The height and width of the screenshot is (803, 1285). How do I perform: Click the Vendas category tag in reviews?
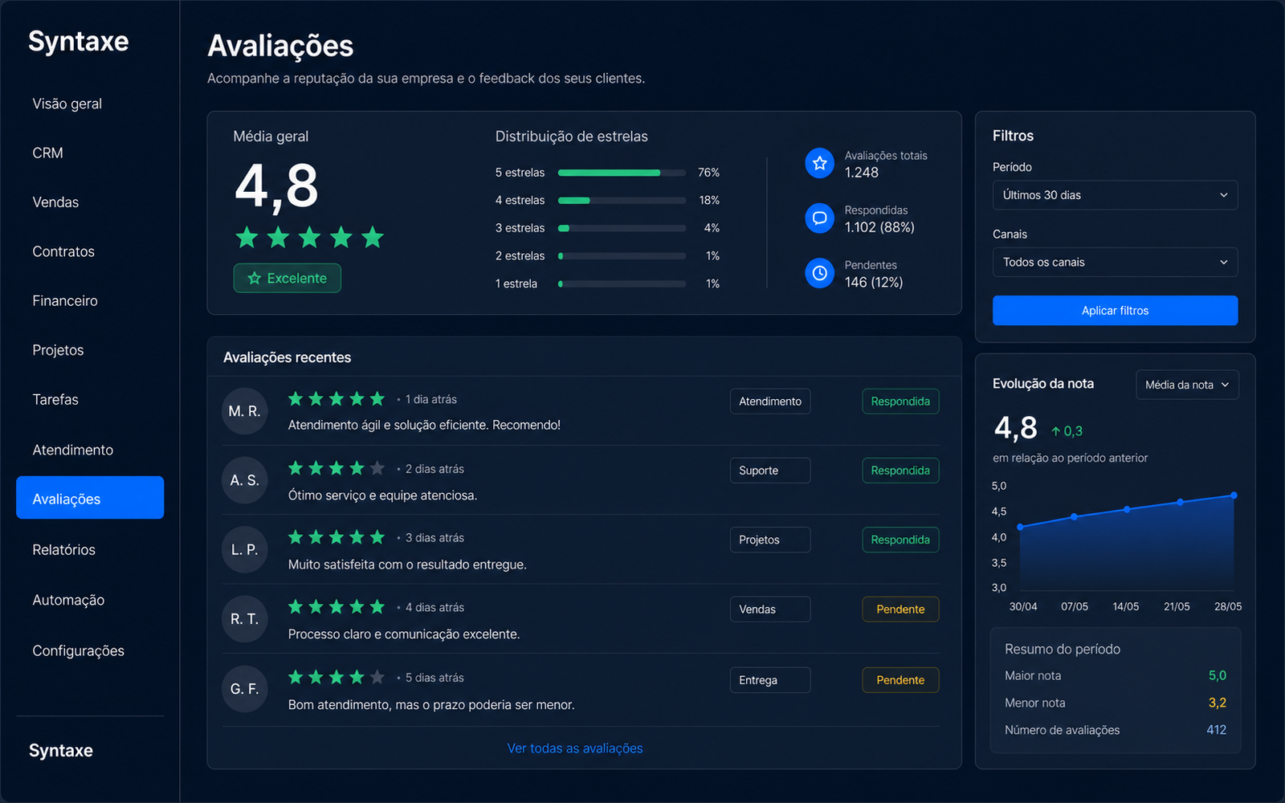[x=770, y=609]
